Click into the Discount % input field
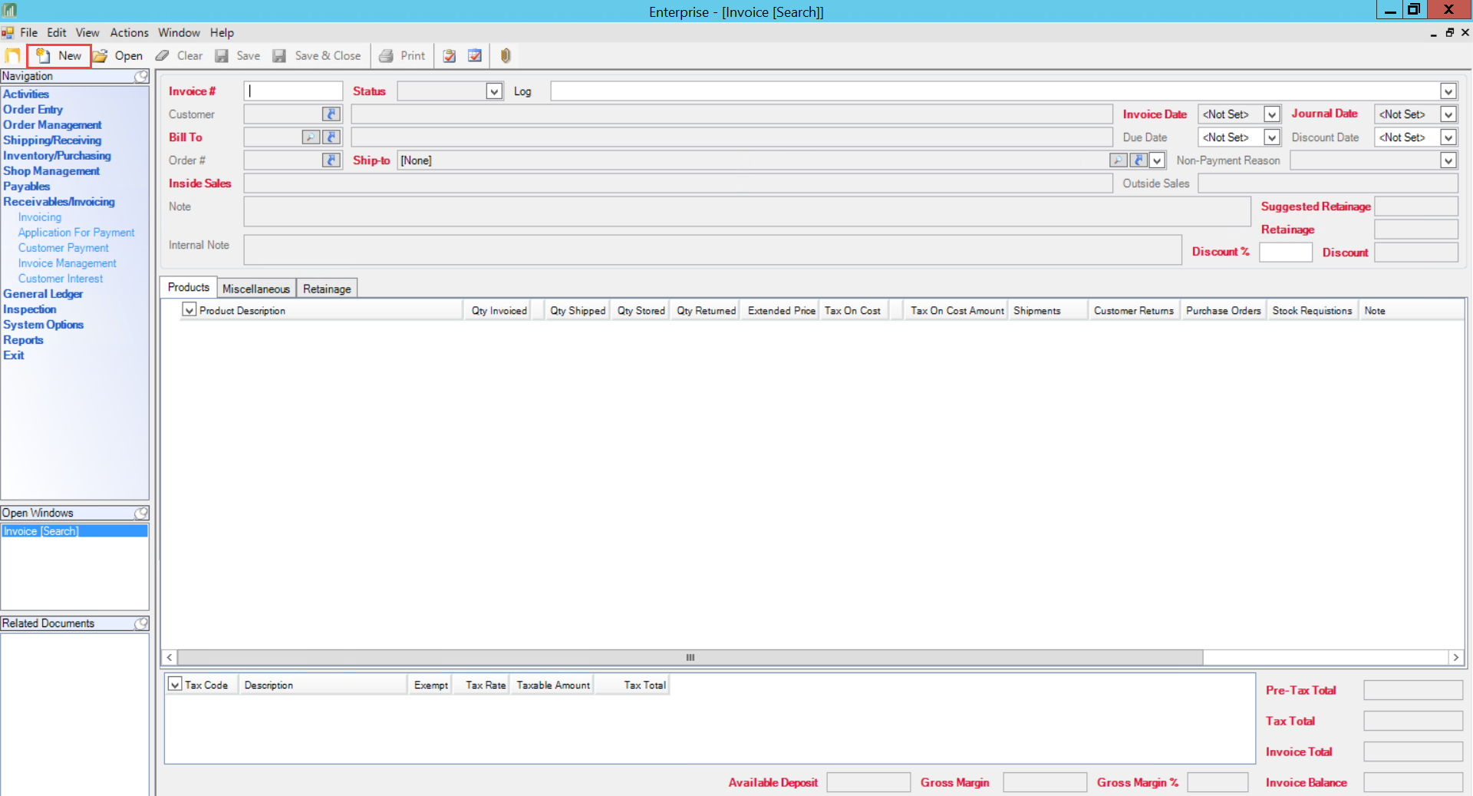 click(x=1285, y=253)
